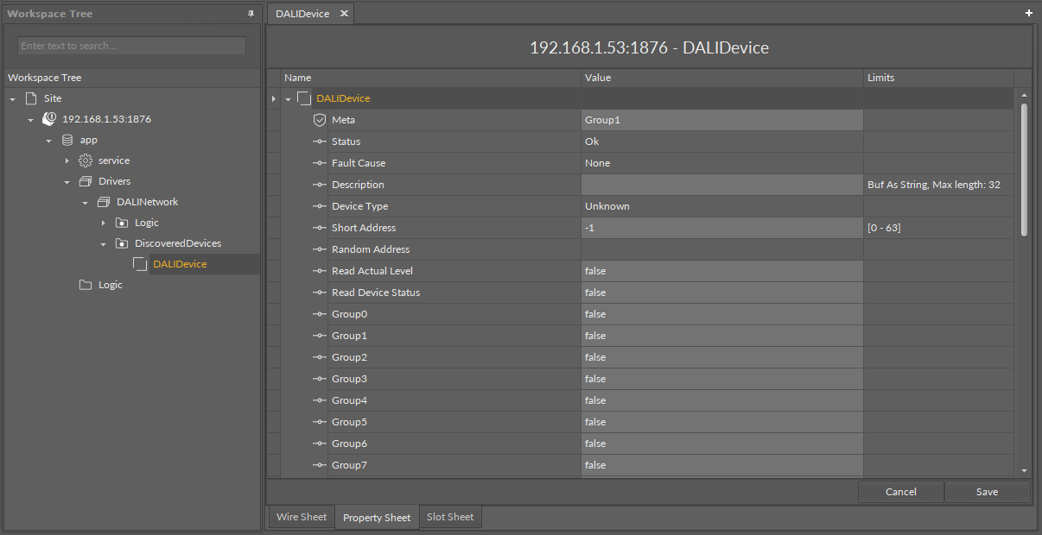The height and width of the screenshot is (535, 1042).
Task: Click the gear icon beside service node
Action: point(85,160)
